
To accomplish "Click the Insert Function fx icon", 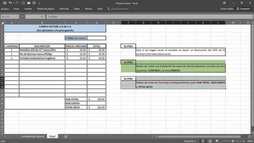I will (42, 17).
